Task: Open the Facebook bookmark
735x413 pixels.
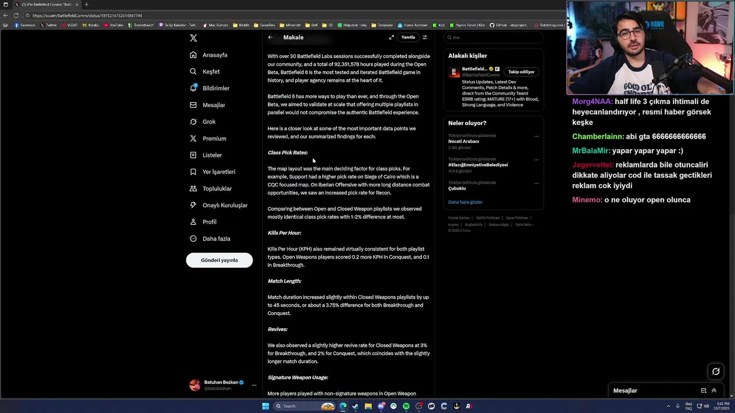Action: [x=25, y=25]
